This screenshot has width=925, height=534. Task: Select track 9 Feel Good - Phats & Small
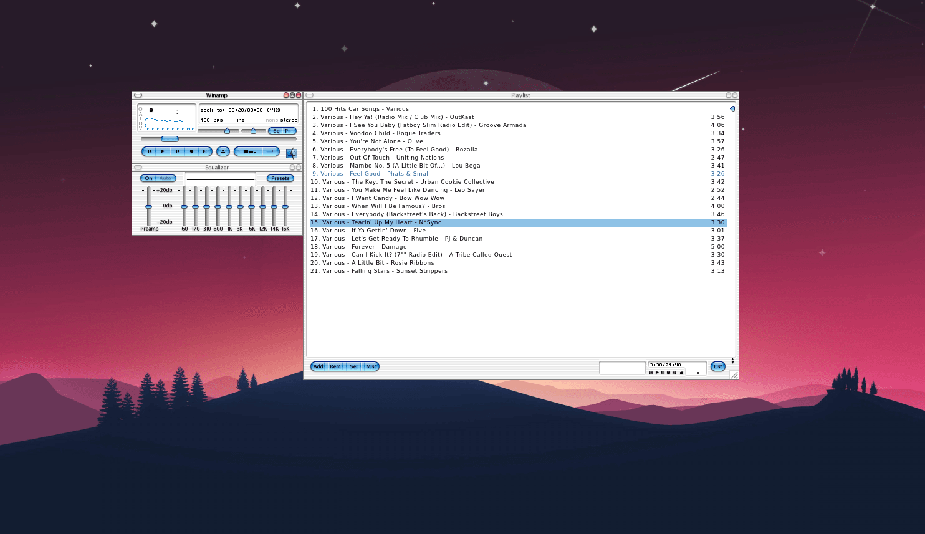coord(518,174)
